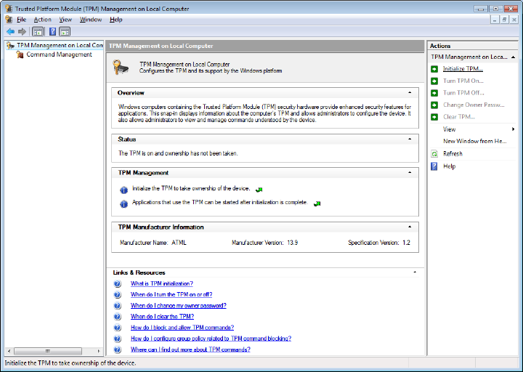Expand the View submenu arrow in Actions
The width and height of the screenshot is (523, 372).
[x=513, y=129]
